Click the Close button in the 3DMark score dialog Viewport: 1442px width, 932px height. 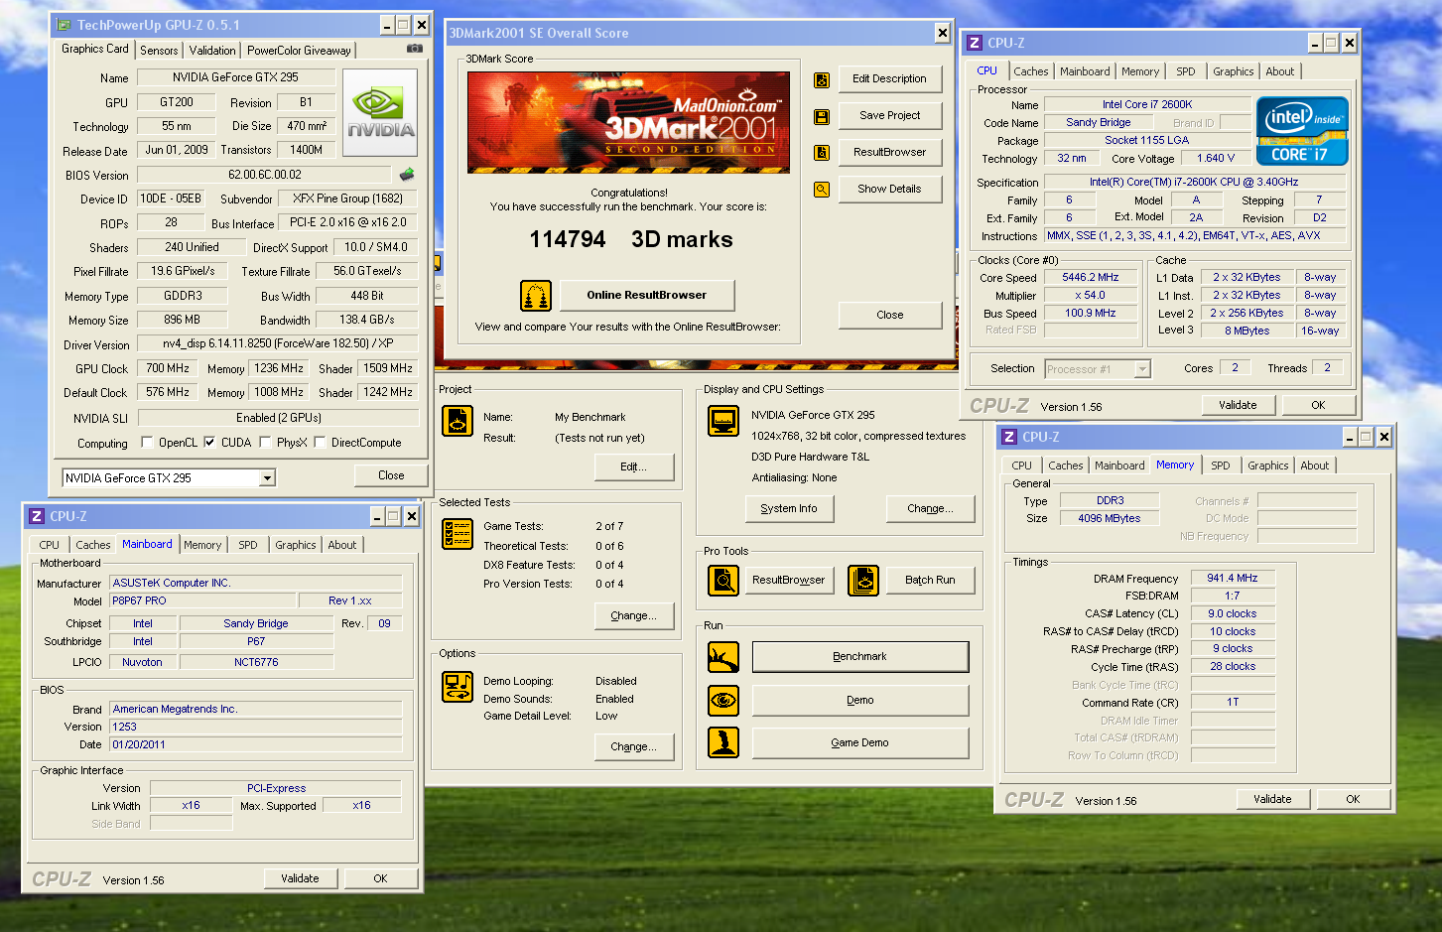pos(889,315)
